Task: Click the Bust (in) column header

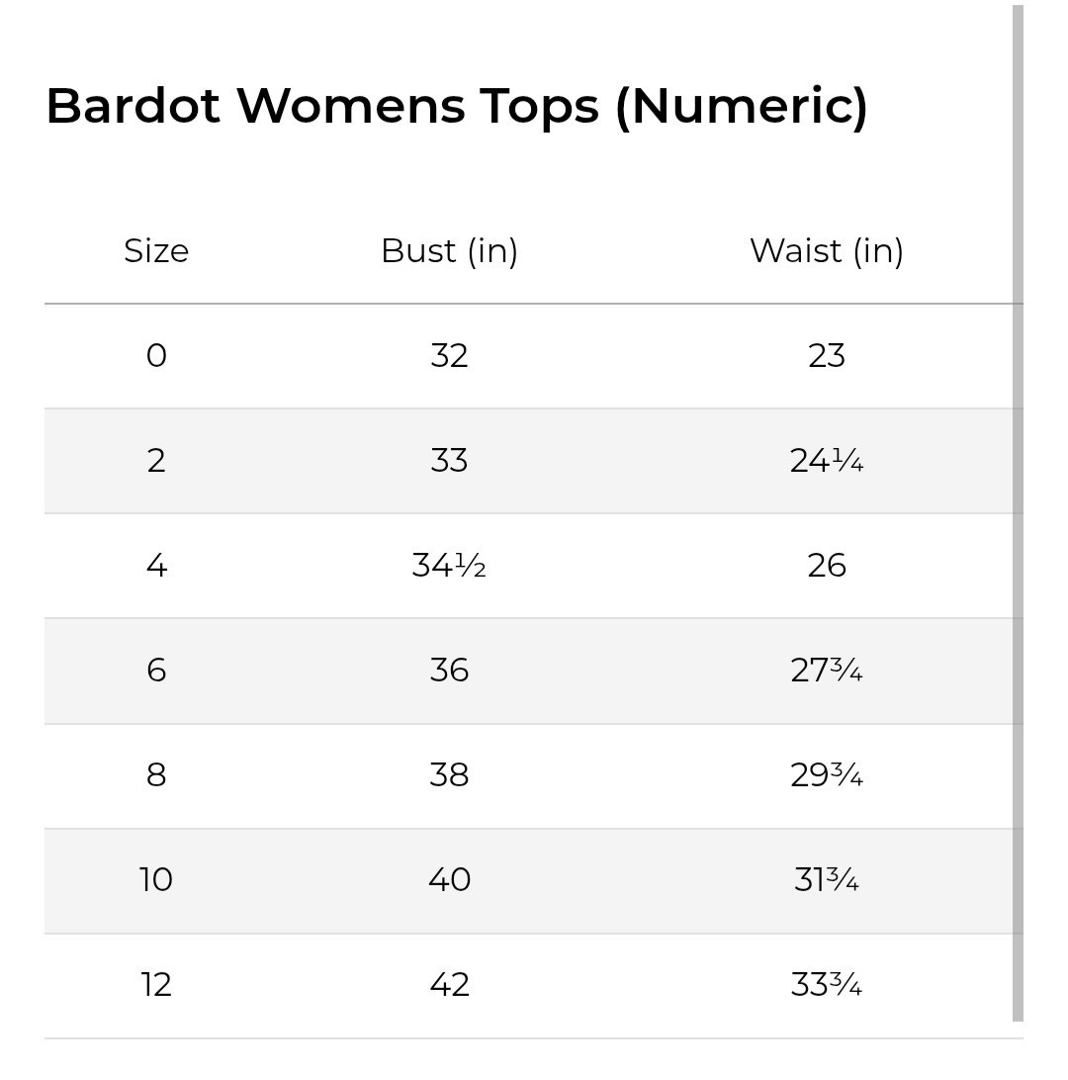Action: (449, 251)
